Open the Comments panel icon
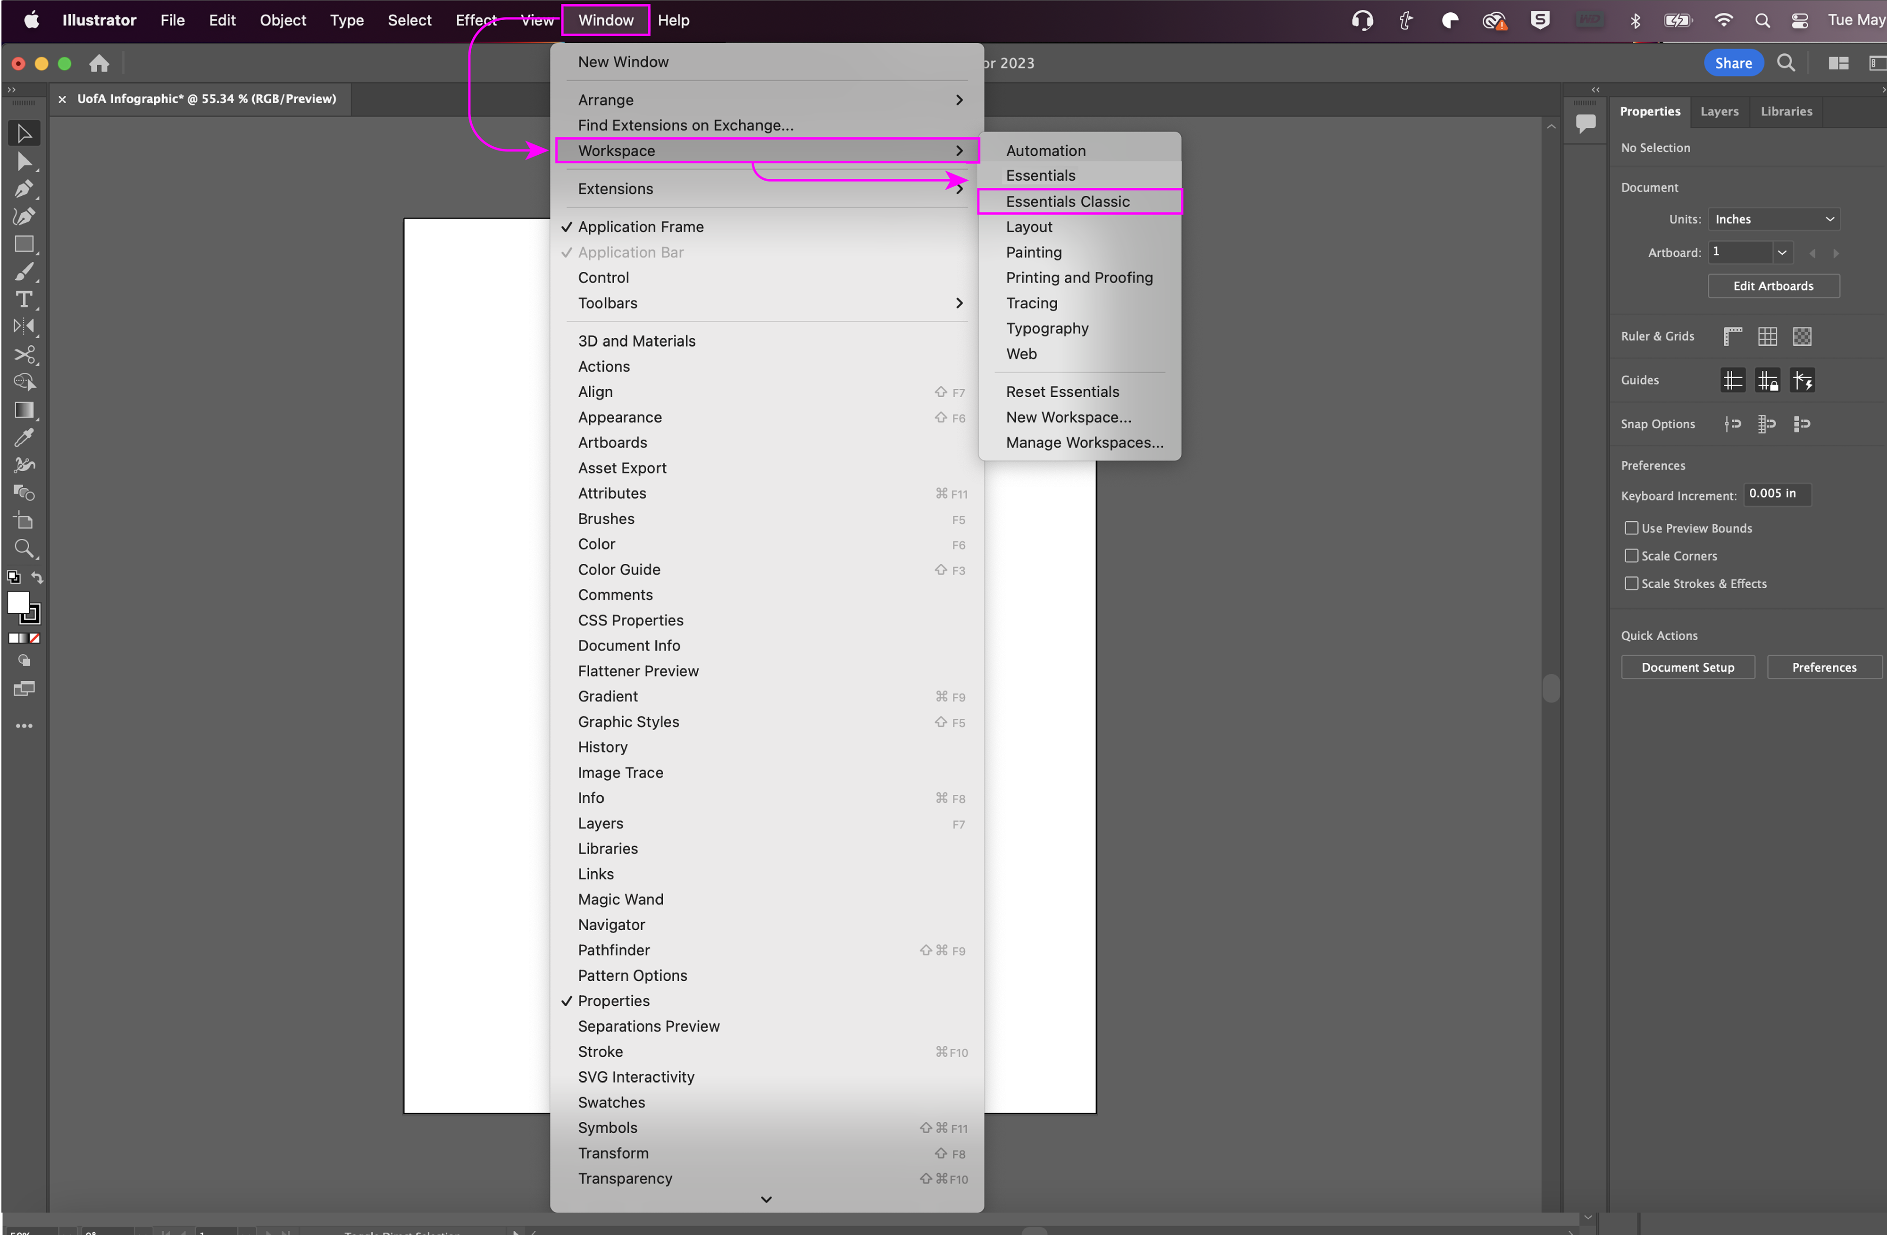 pos(1586,124)
